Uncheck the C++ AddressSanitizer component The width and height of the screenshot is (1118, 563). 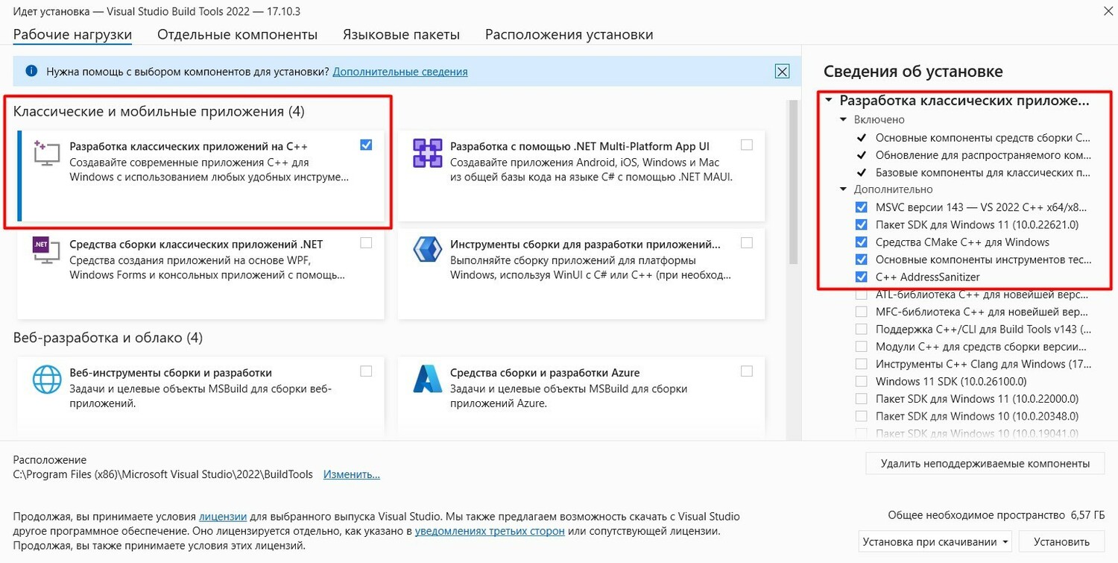coord(862,277)
